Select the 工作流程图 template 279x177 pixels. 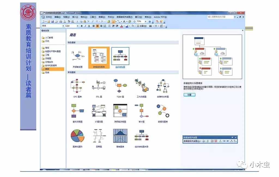point(142,88)
